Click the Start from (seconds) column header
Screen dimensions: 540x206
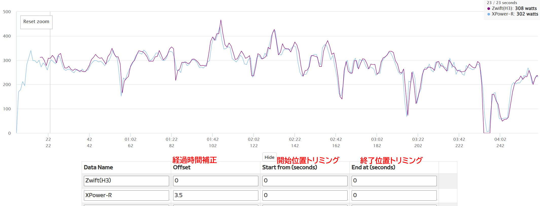click(290, 167)
